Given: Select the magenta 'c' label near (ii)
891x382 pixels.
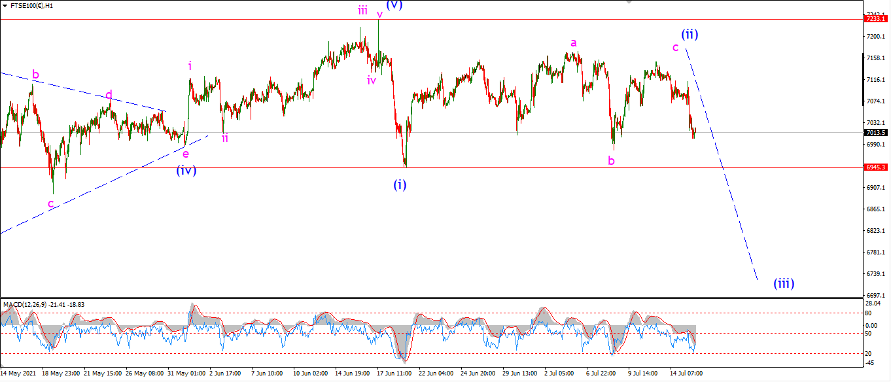Looking at the screenshot, I should [x=675, y=47].
